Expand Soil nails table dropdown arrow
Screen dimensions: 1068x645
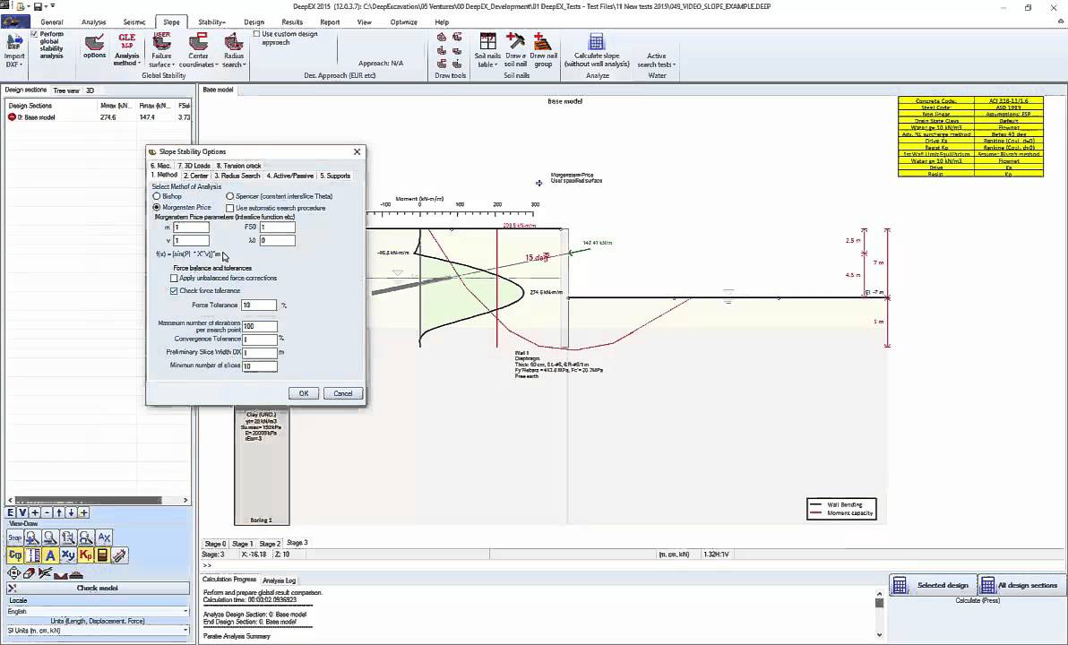(x=495, y=64)
